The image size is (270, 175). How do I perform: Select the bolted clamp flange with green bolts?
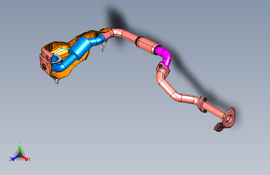click(203, 104)
